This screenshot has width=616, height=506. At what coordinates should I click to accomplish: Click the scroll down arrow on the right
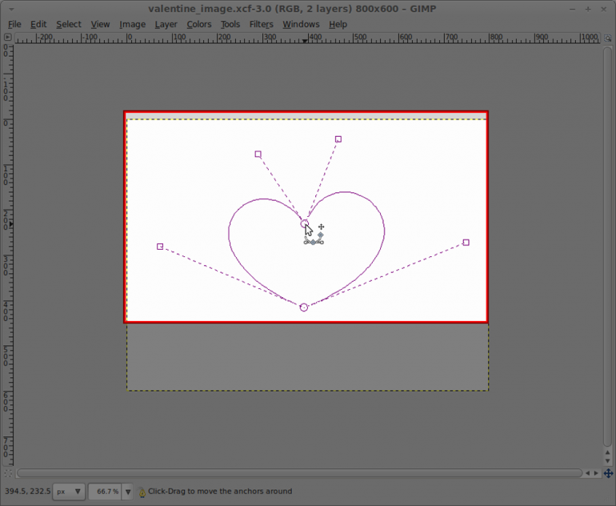point(608,461)
